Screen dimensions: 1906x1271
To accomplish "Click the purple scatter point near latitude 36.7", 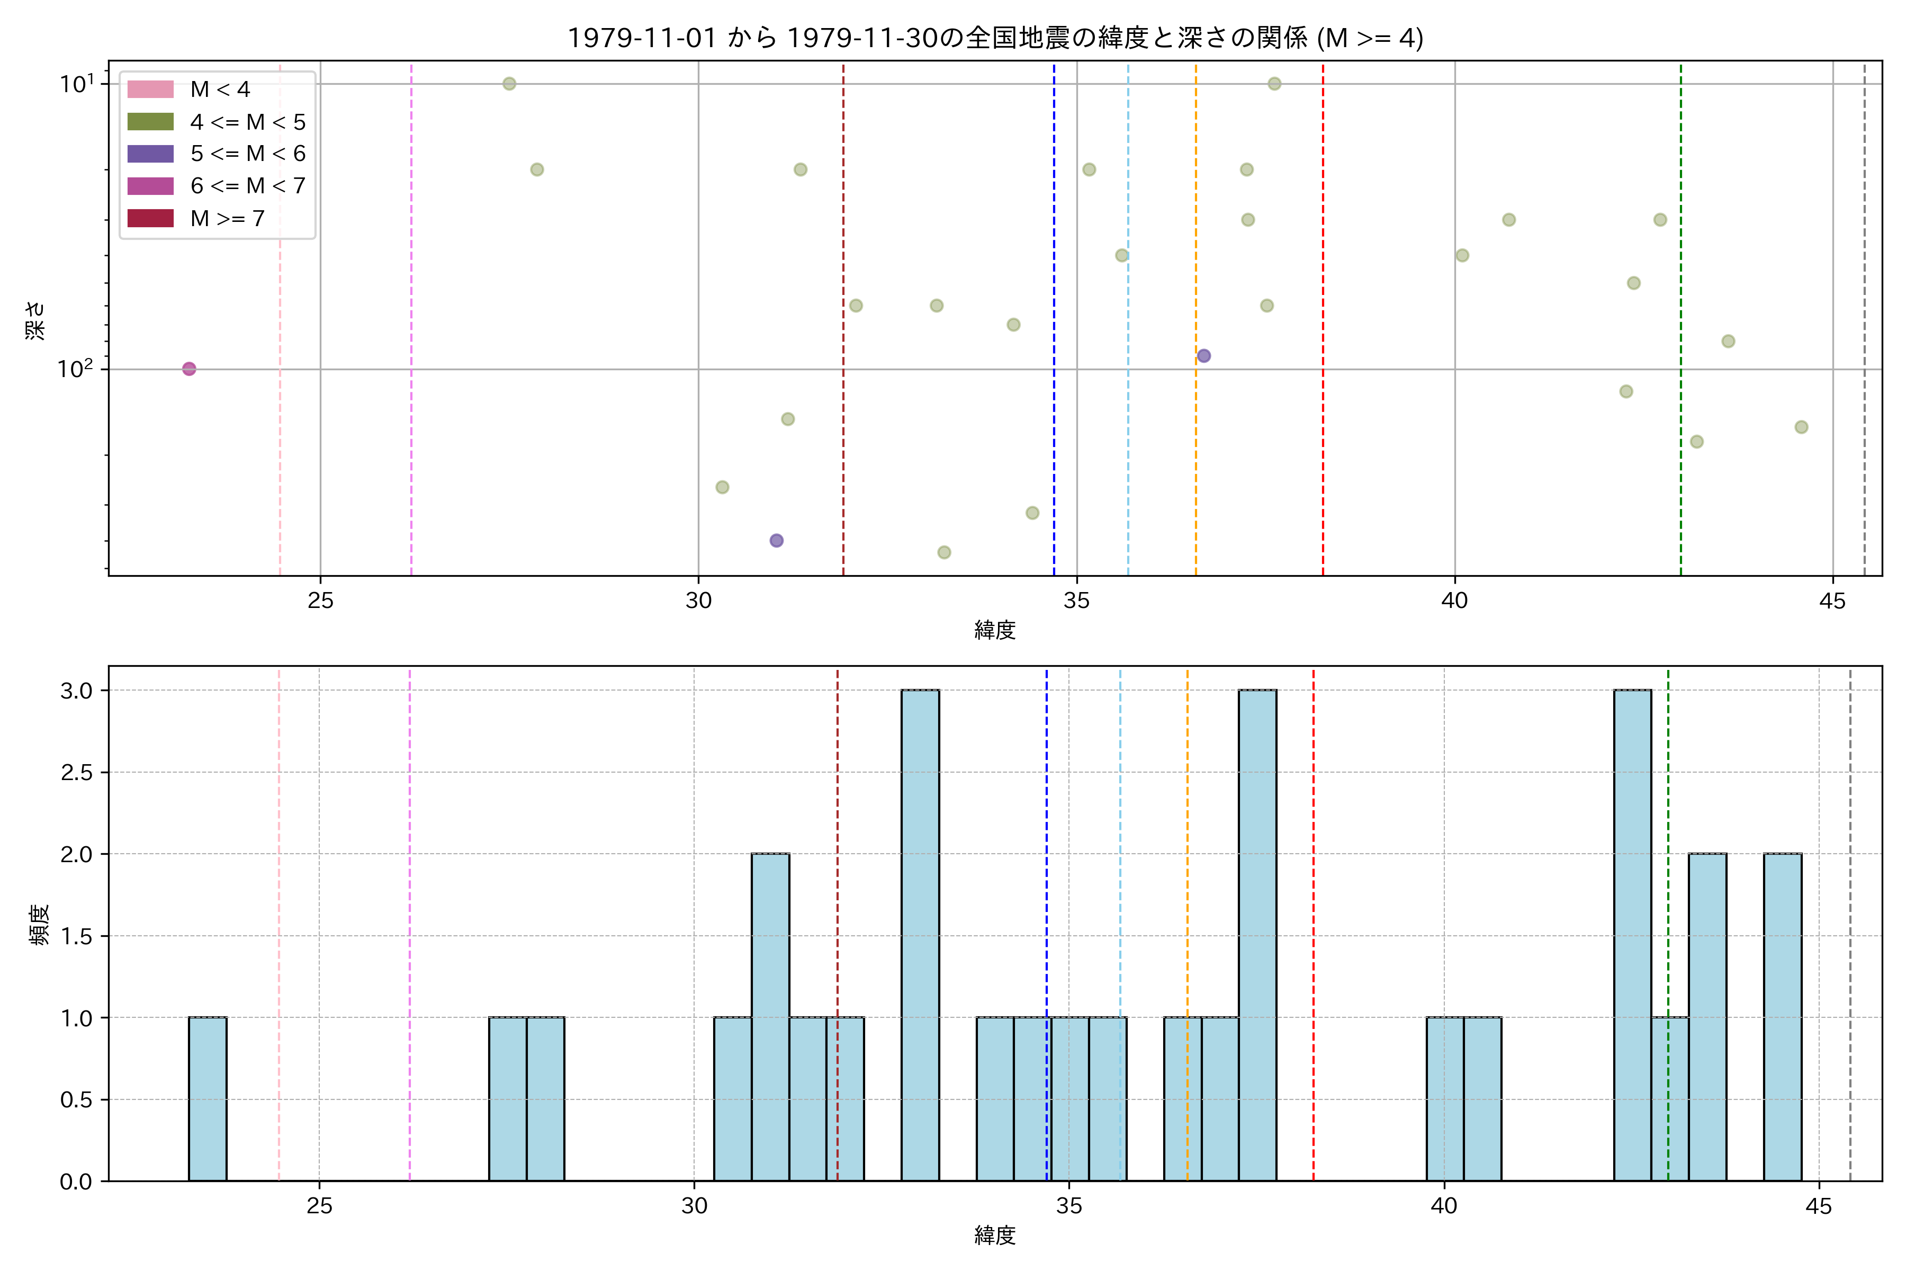I will [1203, 356].
